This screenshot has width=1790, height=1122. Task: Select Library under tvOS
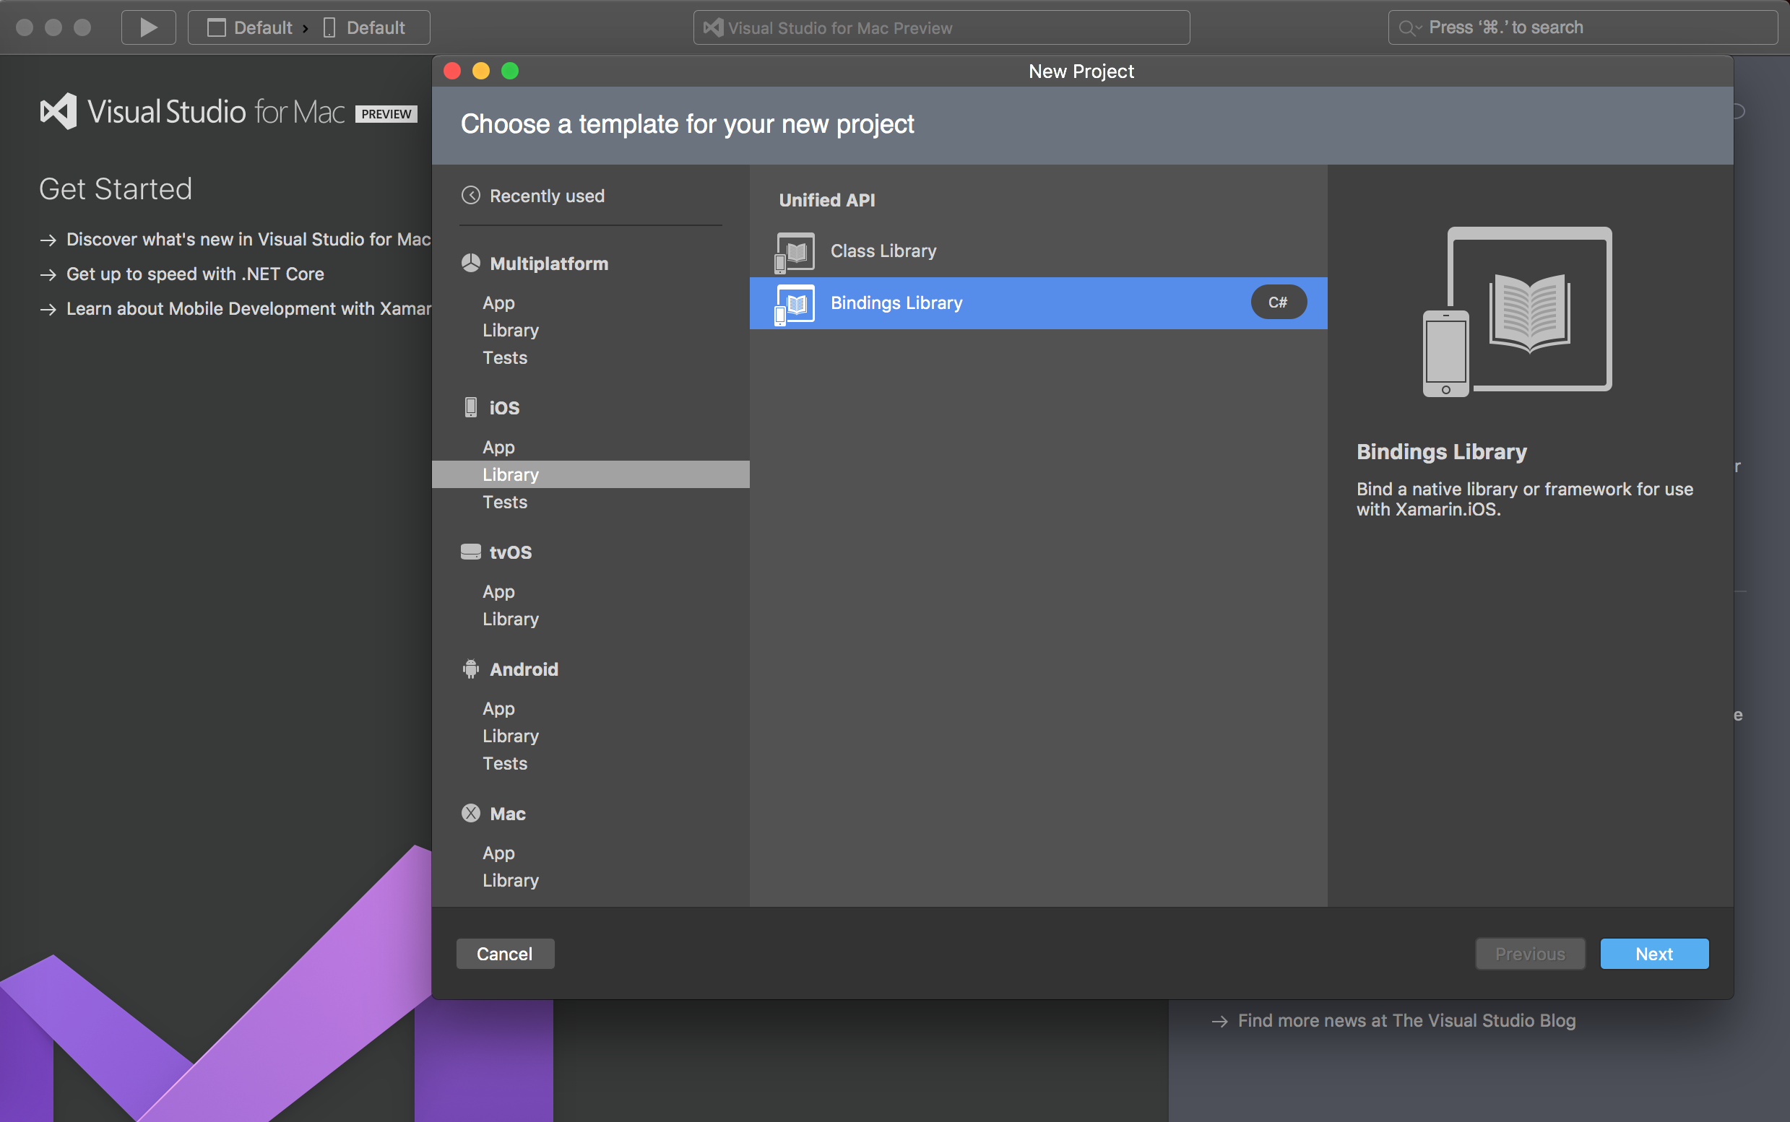[x=511, y=619]
